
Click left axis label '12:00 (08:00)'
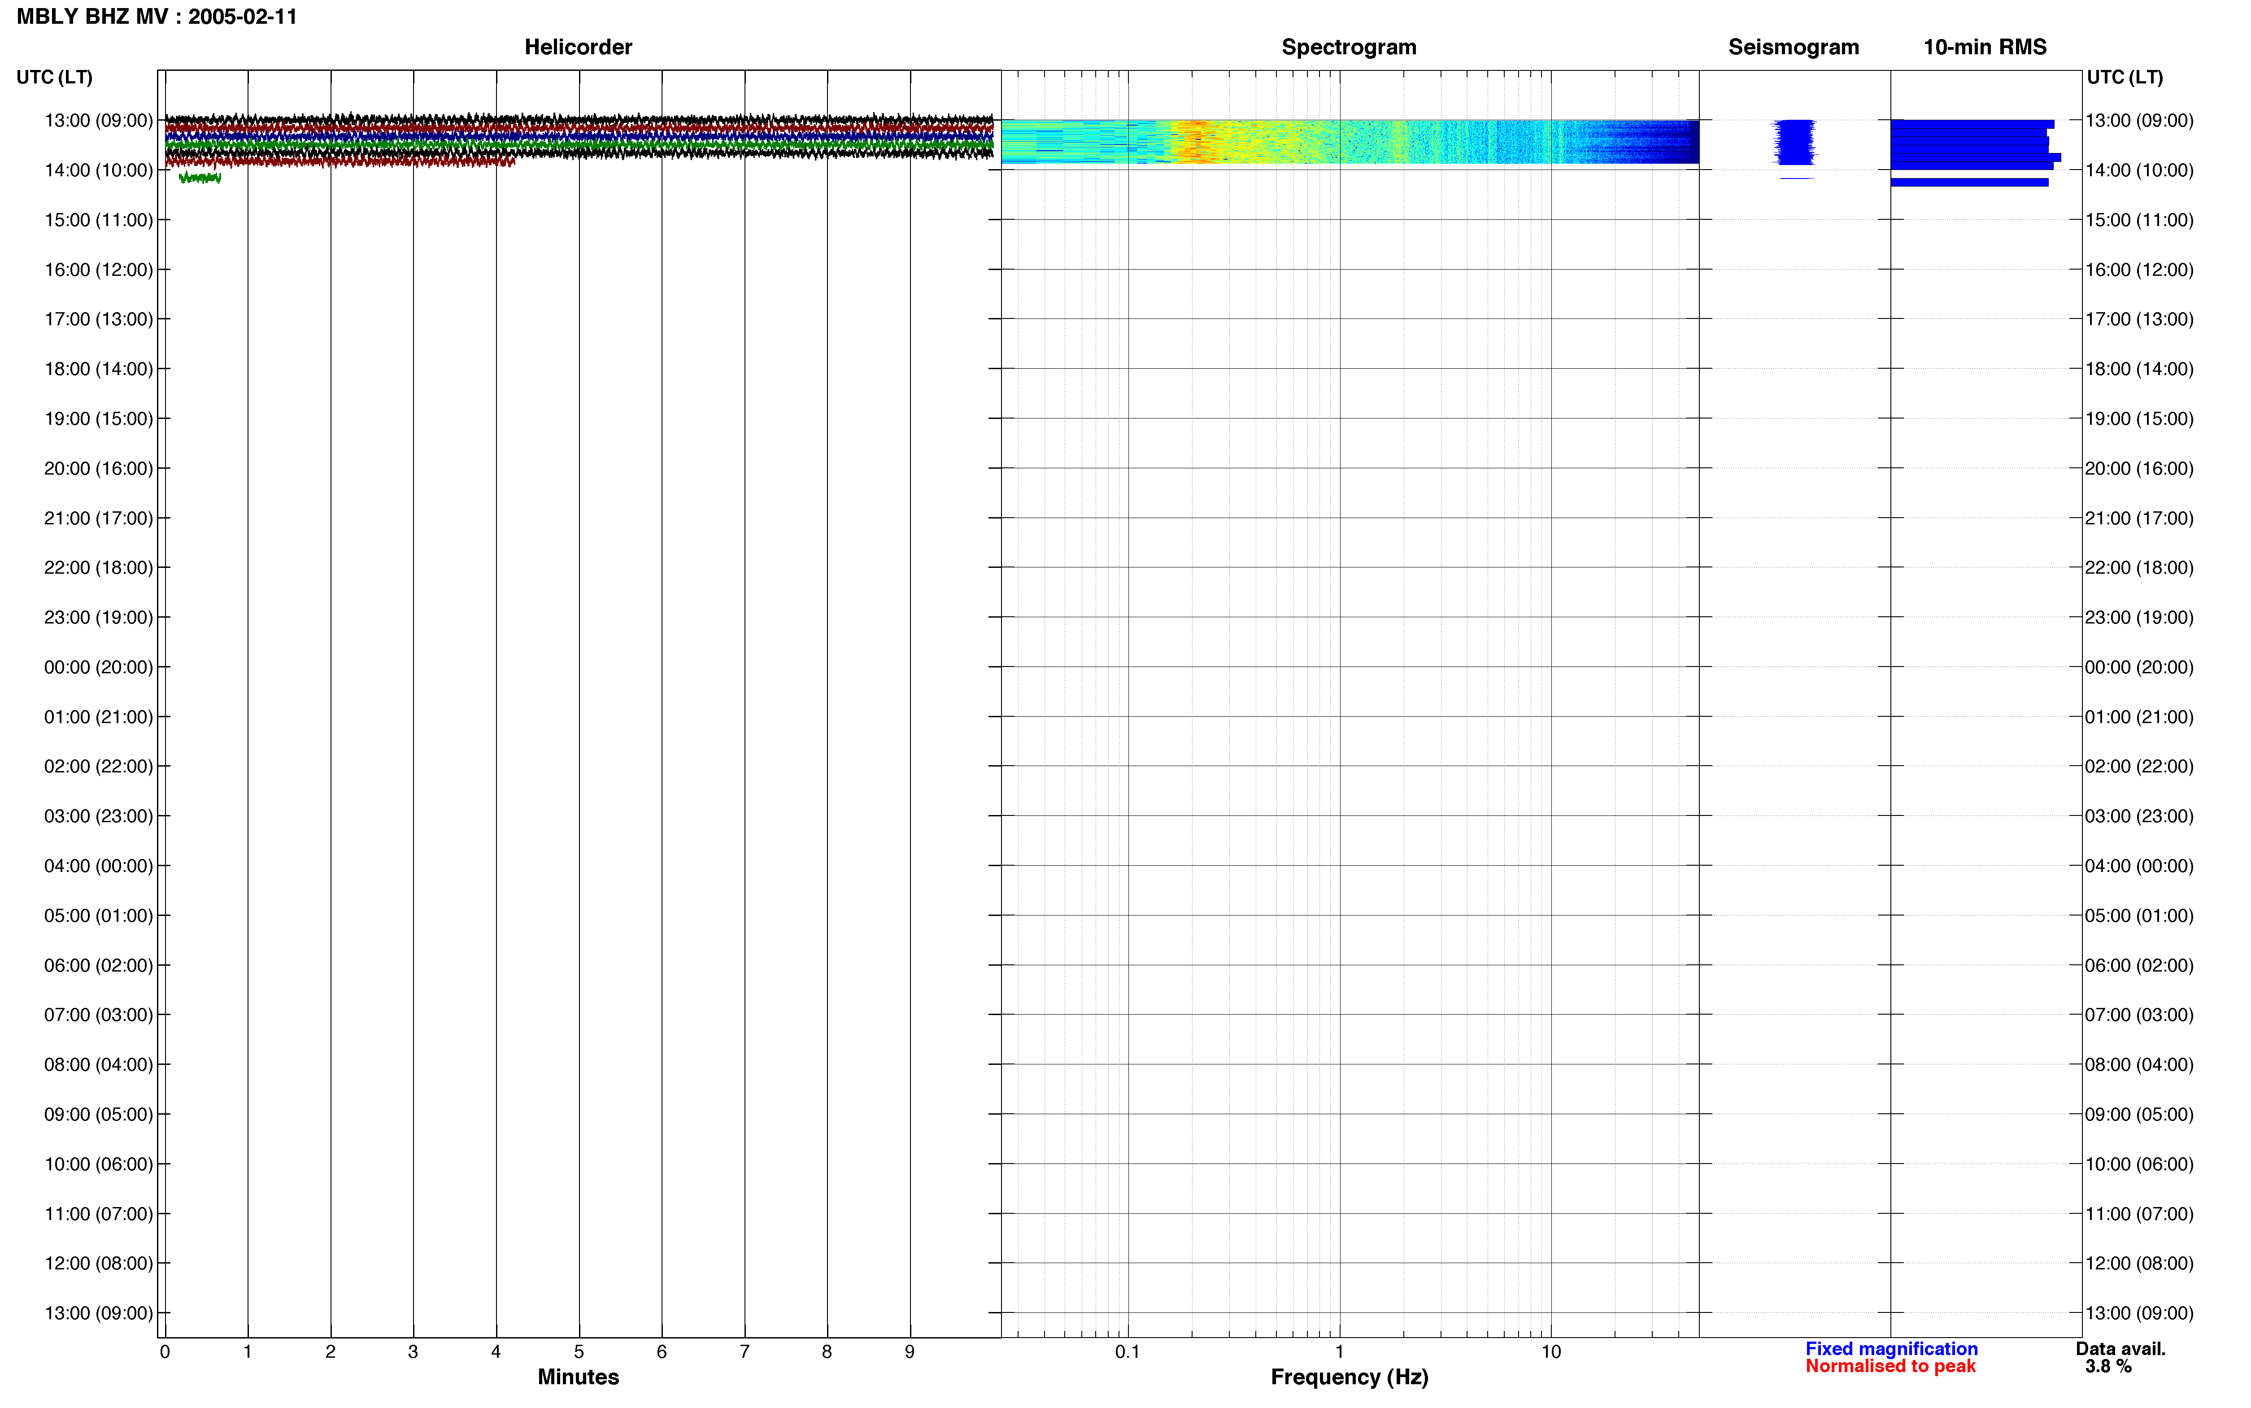(99, 1264)
